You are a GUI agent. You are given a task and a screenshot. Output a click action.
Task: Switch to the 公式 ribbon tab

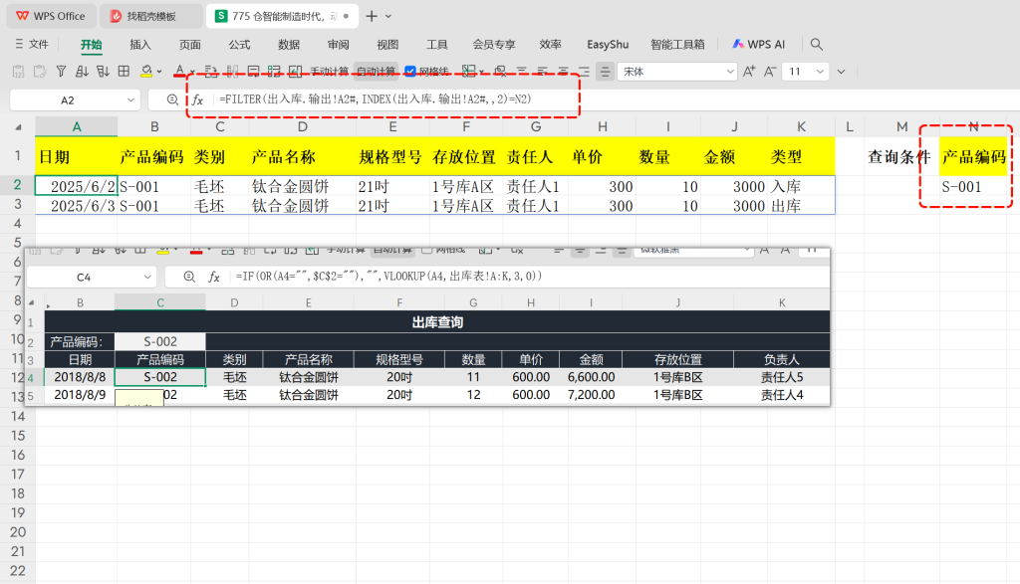coord(239,44)
